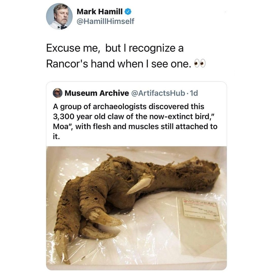The width and height of the screenshot is (274, 279).
Task: Open the quoted archaeologists tweet text
Action: click(x=135, y=121)
